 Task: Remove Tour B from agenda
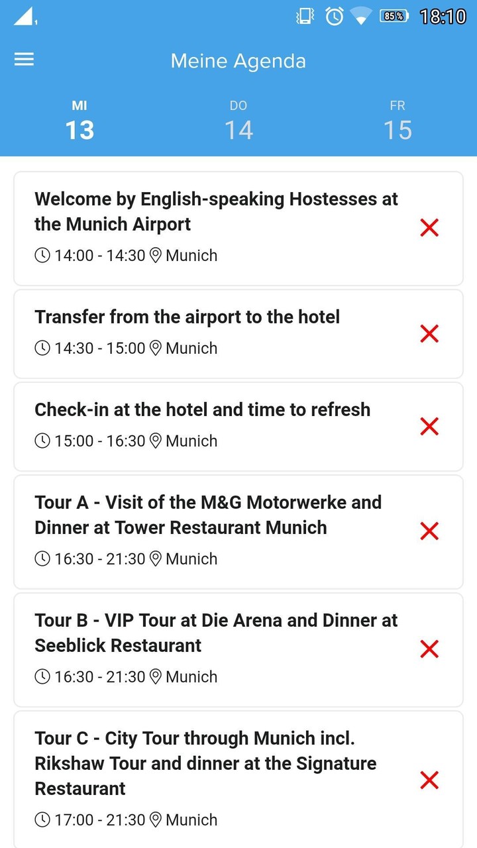click(429, 649)
